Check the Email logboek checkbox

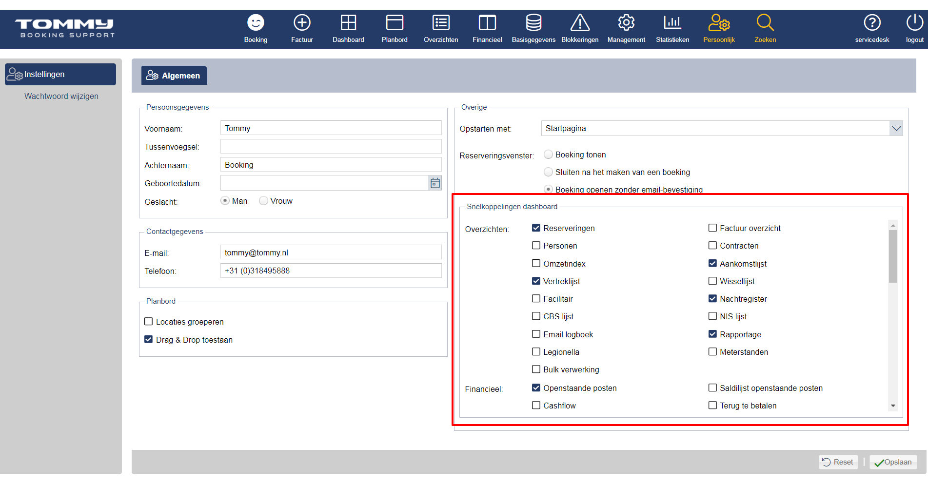pyautogui.click(x=536, y=334)
